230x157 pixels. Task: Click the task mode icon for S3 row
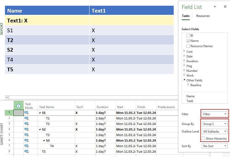tap(26, 140)
